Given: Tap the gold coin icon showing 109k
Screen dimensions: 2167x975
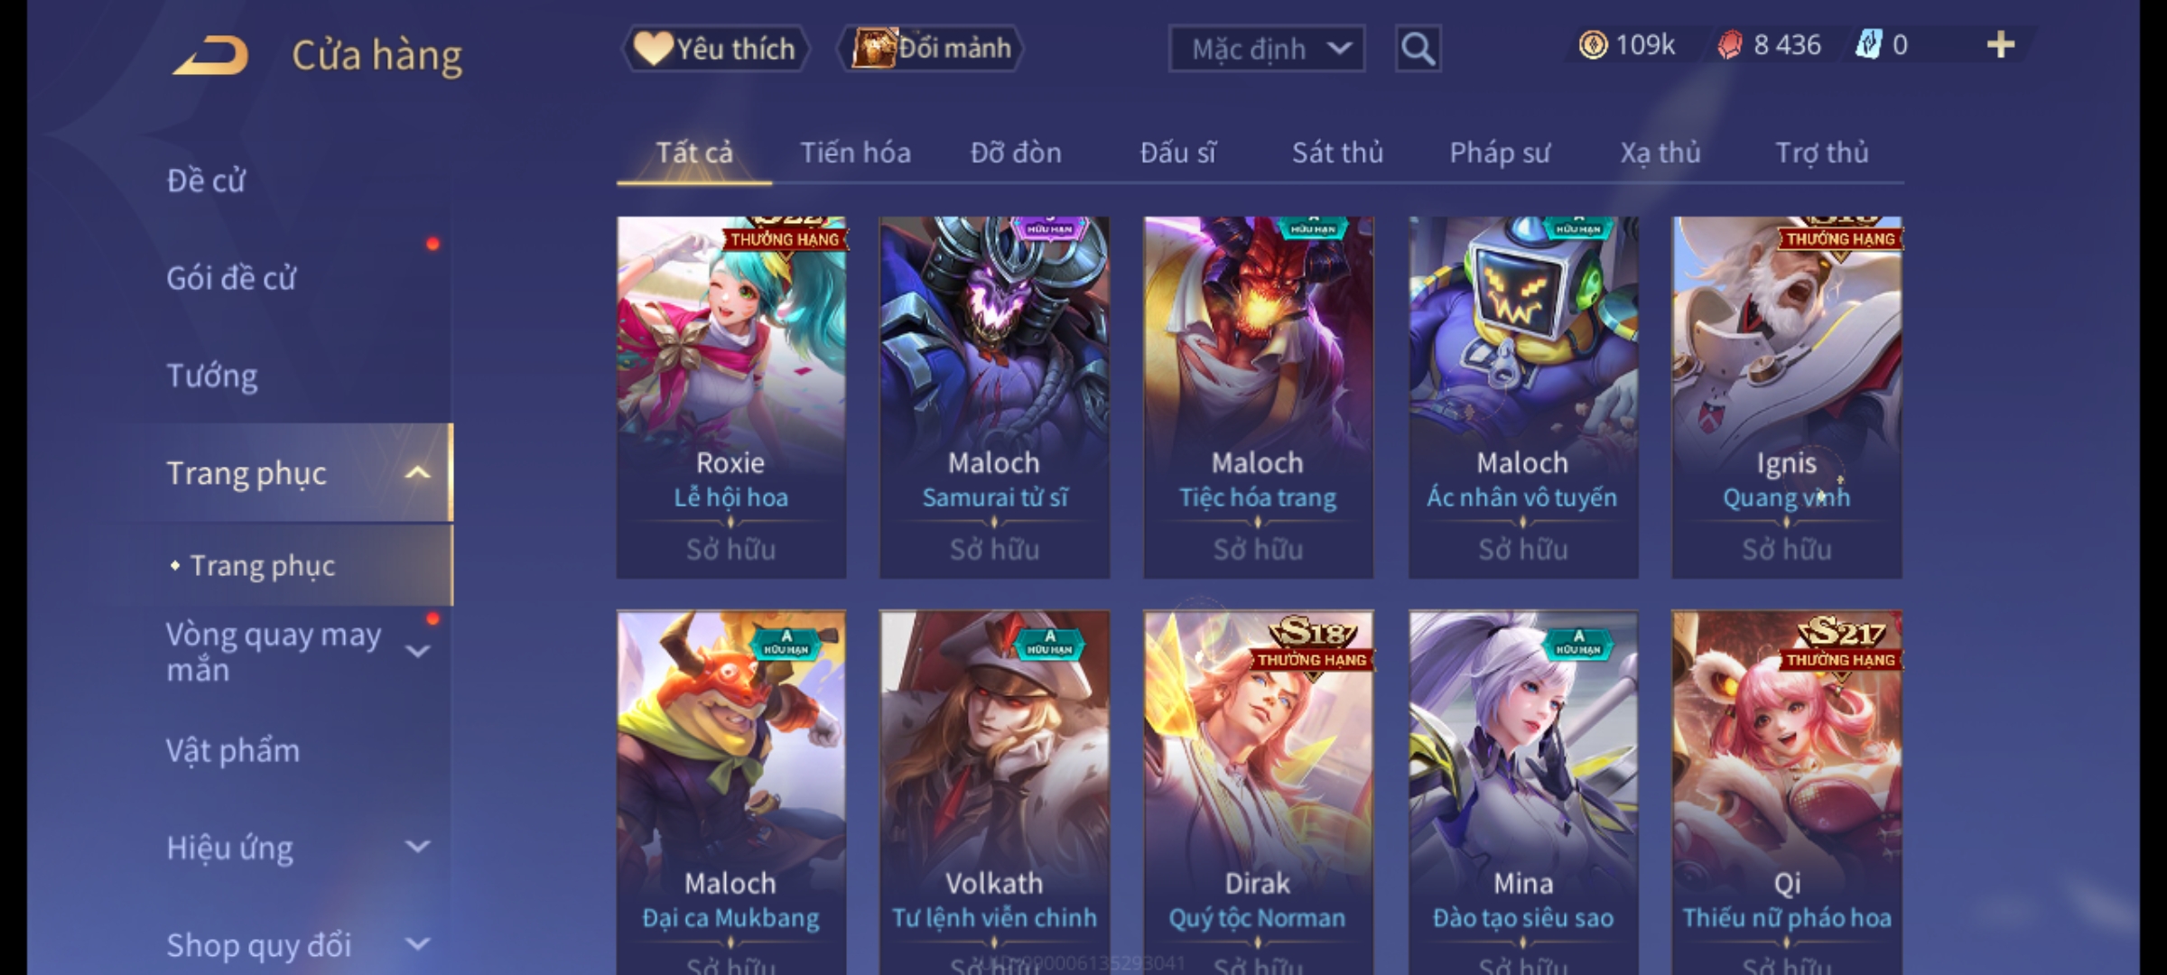Looking at the screenshot, I should pyautogui.click(x=1593, y=45).
